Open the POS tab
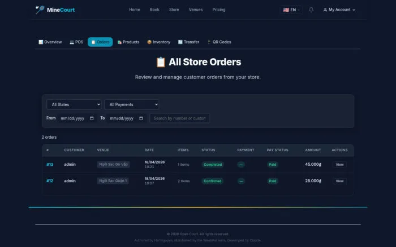Image resolution: width=396 pixels, height=247 pixels. pos(76,42)
